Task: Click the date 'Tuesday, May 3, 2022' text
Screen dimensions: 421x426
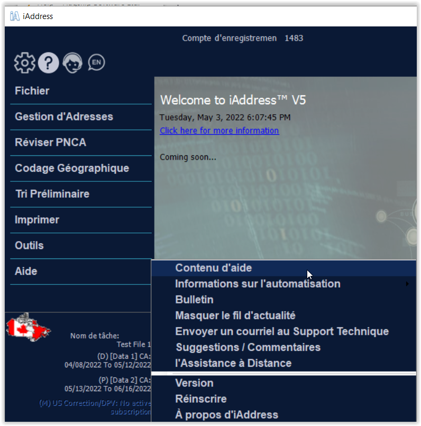Action: (202, 118)
